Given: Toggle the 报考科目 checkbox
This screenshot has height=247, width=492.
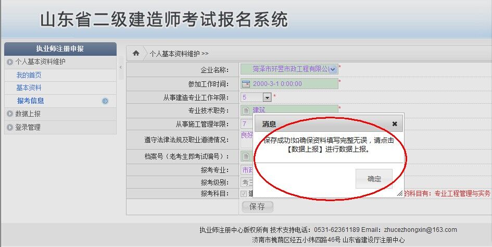Looking at the screenshot, I should click(x=244, y=193).
